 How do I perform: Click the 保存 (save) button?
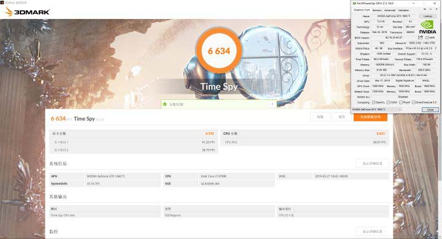click(x=342, y=117)
